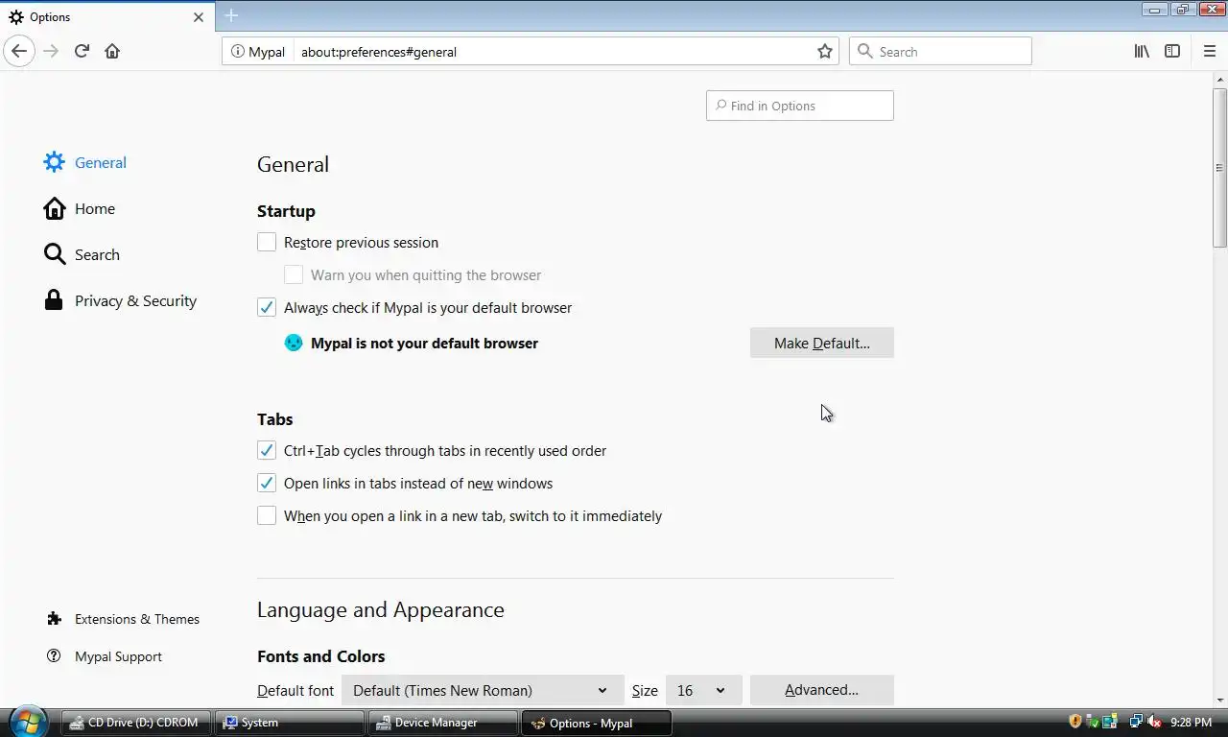
Task: Click the Make Default button
Action: click(821, 343)
